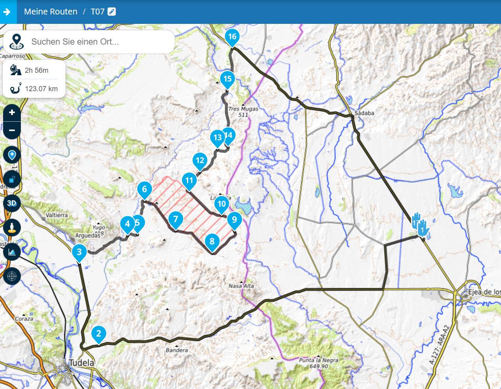Click the location pin search icon
Image resolution: width=501 pixels, height=389 pixels.
16,41
